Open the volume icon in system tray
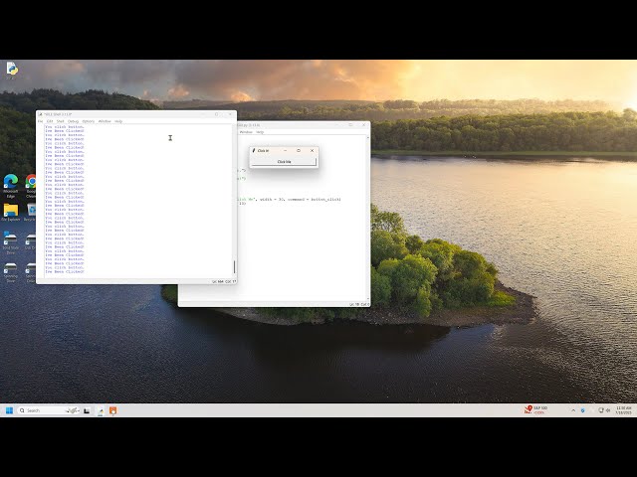The height and width of the screenshot is (477, 637). tap(608, 410)
